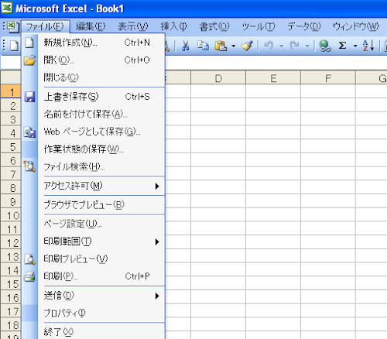Click the Name Box input field
The width and height of the screenshot is (387, 339).
tap(11, 63)
